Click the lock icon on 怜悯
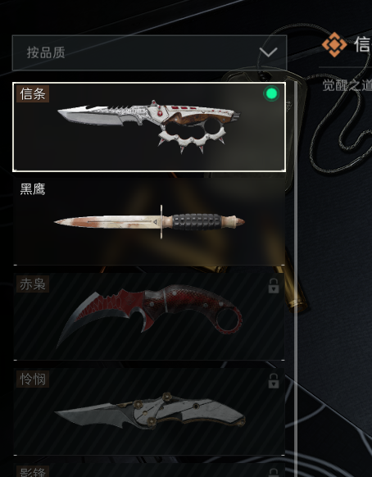372x477 pixels. click(274, 380)
